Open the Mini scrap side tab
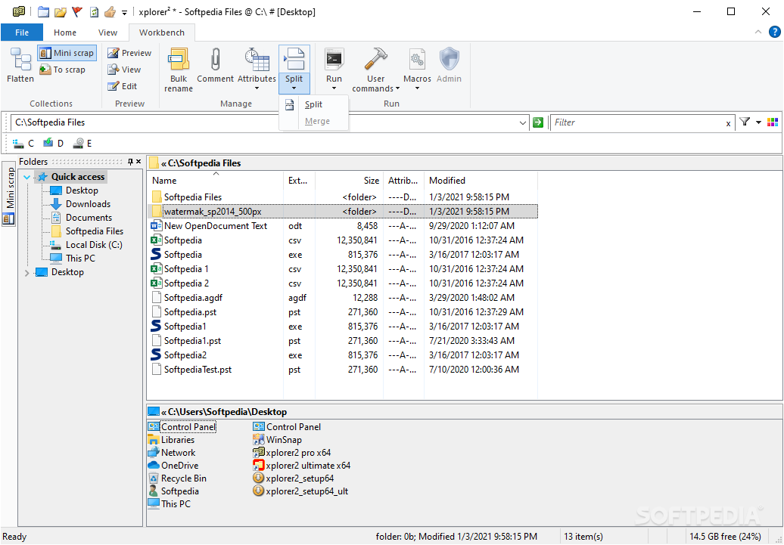Viewport: 784px width, 545px height. click(x=9, y=194)
